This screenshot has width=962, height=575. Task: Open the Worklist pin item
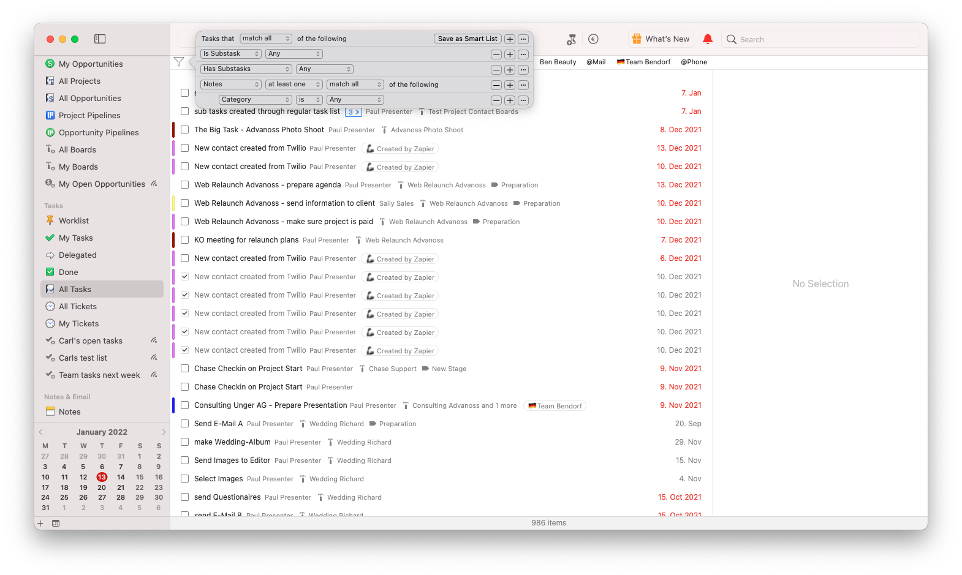74,220
